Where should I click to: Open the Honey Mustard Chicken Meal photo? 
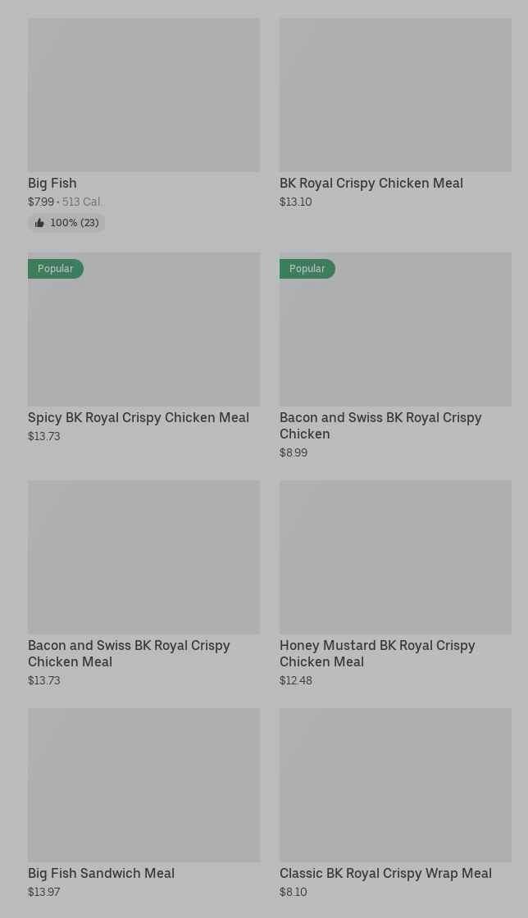click(395, 557)
